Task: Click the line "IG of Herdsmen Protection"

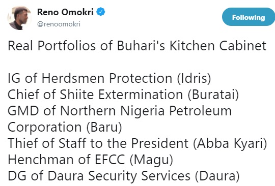Action: pos(90,78)
